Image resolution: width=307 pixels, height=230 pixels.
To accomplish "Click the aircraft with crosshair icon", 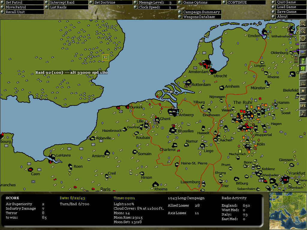I will pos(303,46).
